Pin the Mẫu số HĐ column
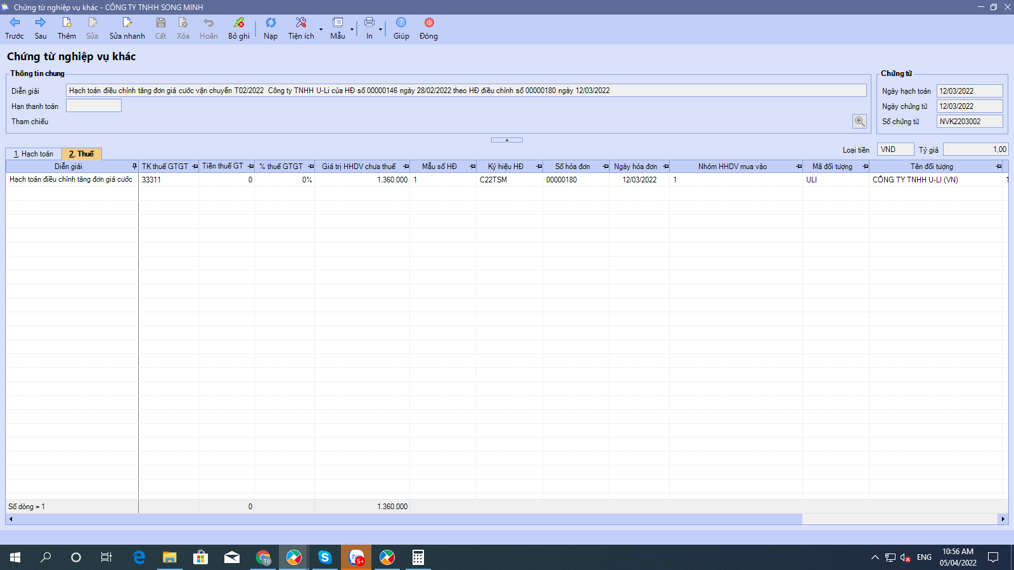Viewport: 1014px width, 570px height. point(472,167)
